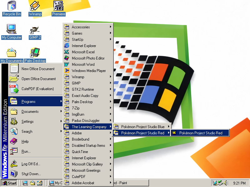Open My Computer from the desktop
The image size is (250, 187).
tap(12, 30)
